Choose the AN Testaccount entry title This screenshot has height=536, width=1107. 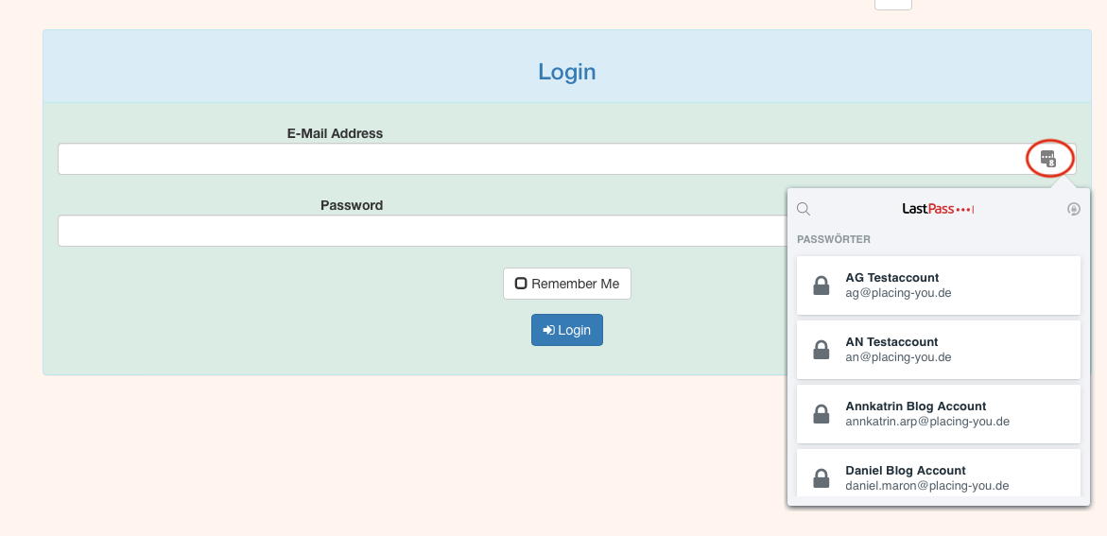(x=891, y=342)
